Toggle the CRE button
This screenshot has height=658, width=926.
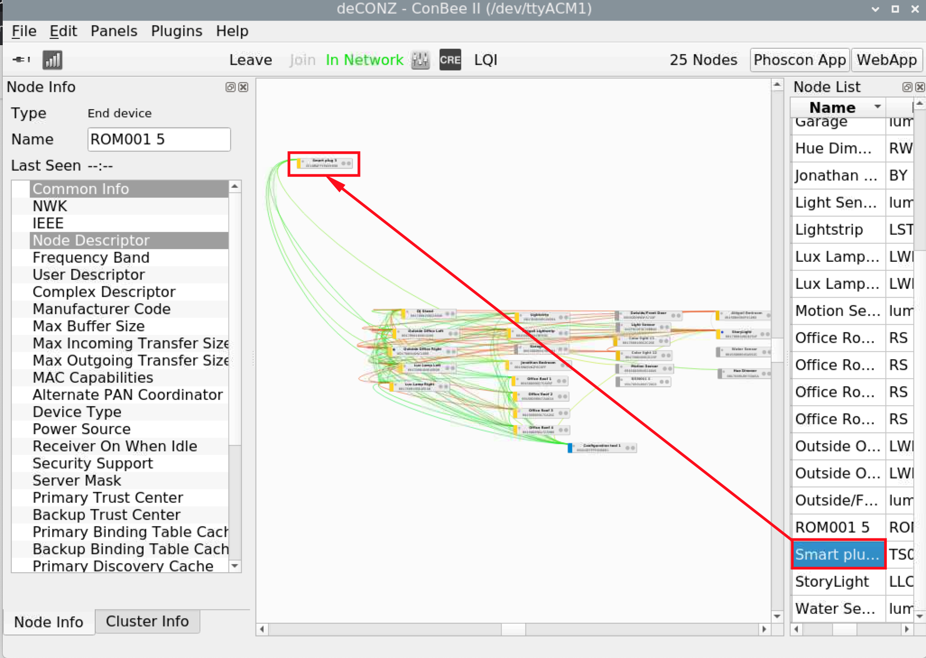450,60
